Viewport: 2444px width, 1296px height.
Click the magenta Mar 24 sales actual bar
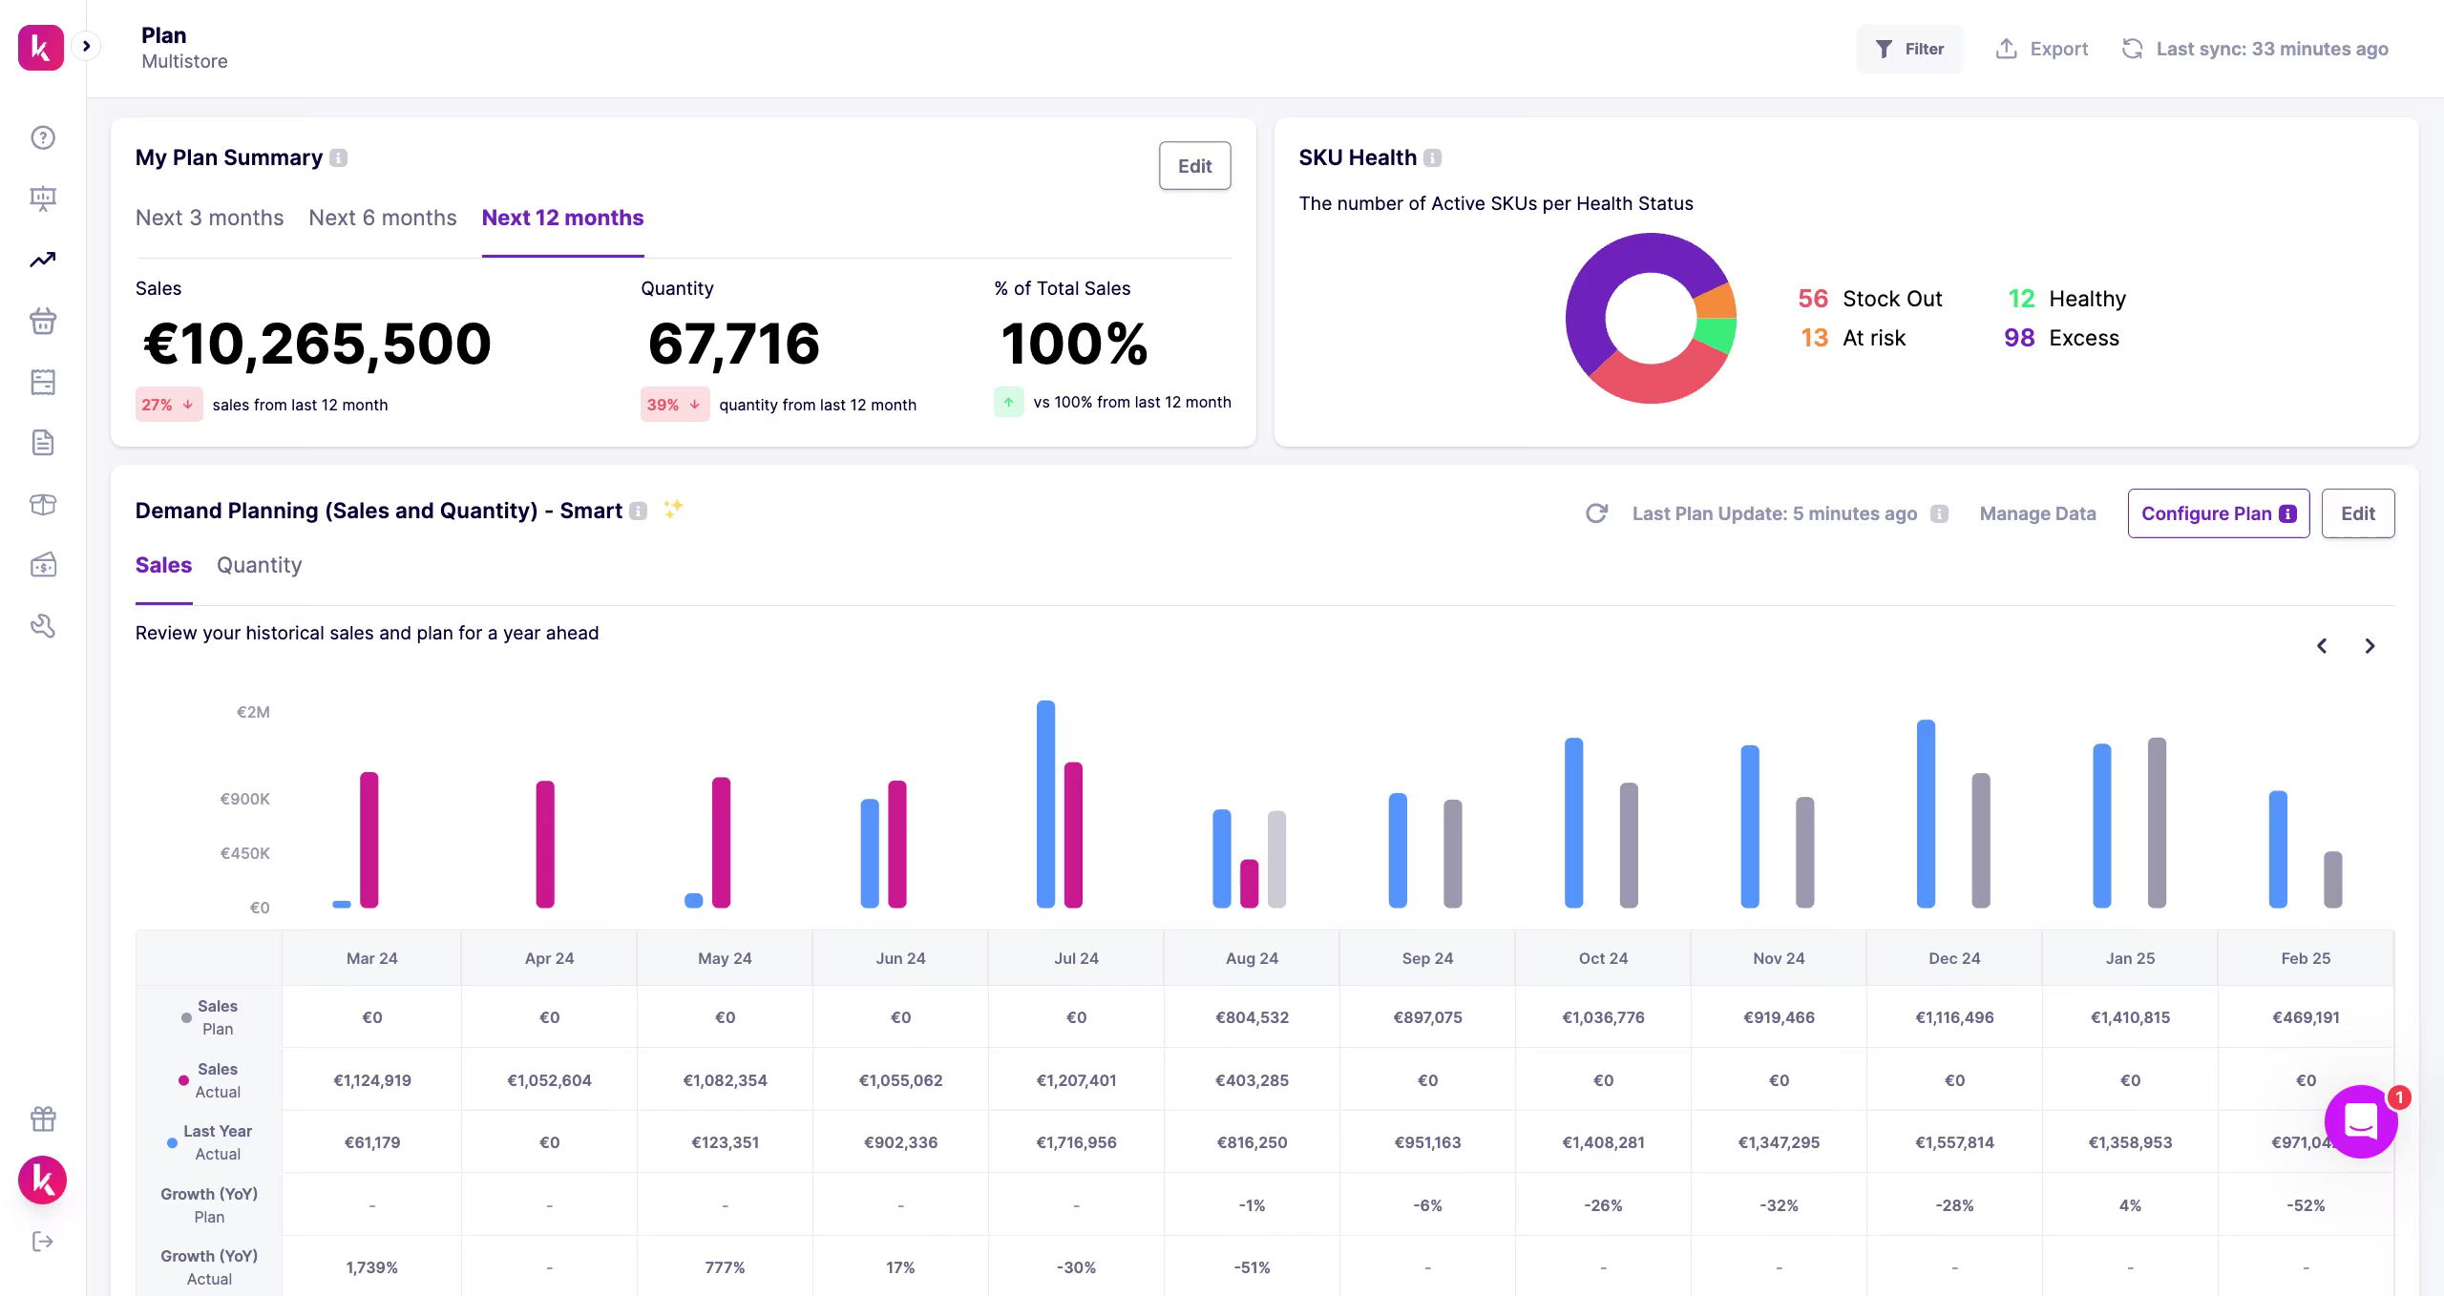coord(369,840)
